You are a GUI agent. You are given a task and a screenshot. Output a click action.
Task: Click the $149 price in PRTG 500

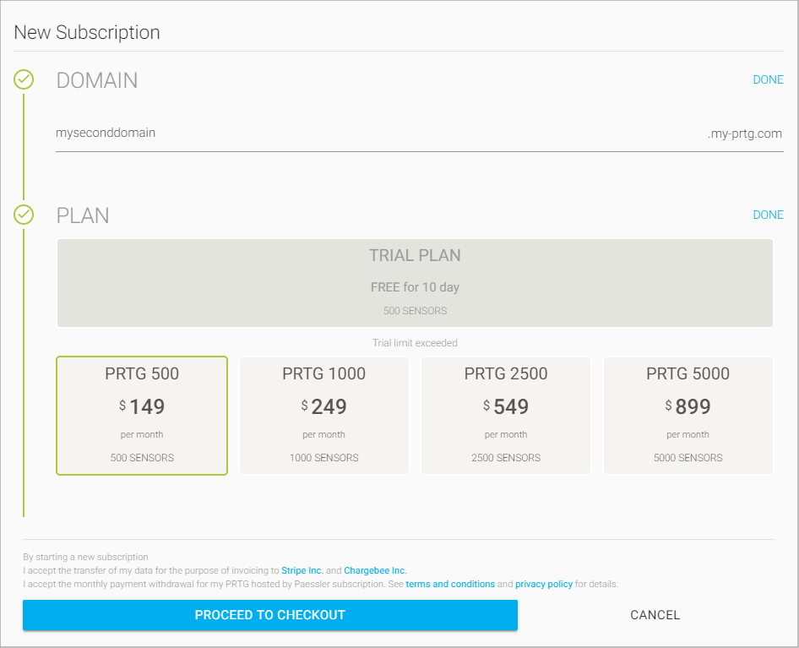coord(142,406)
